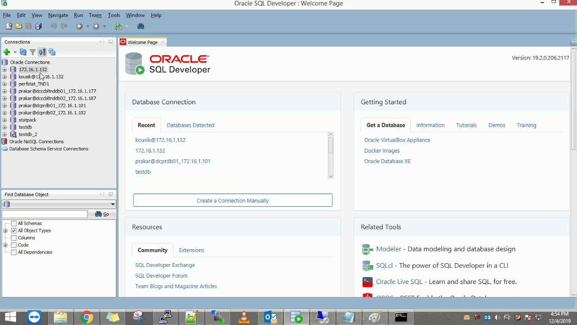
Task: Select the Database Schema Service Connections node
Action: (x=49, y=149)
